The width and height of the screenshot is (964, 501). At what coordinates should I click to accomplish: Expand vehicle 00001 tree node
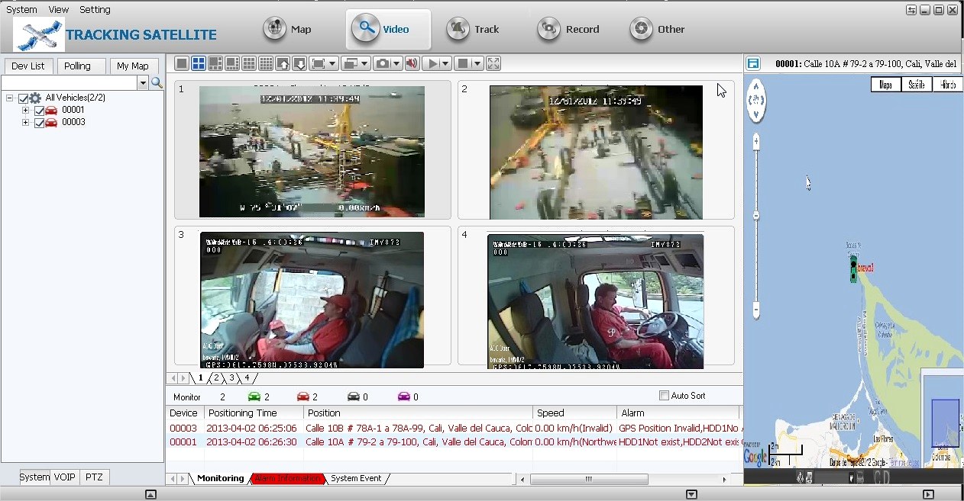[25, 111]
